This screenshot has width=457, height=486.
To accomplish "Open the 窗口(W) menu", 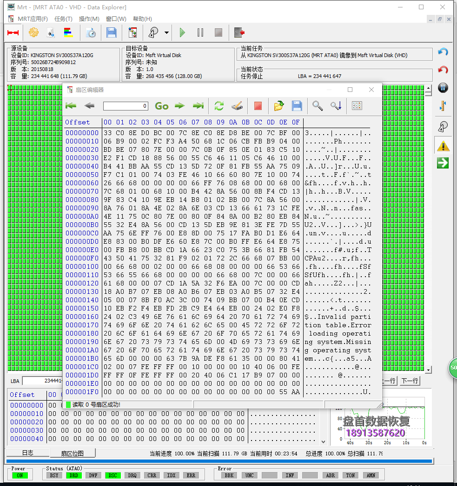I will 116,19.
